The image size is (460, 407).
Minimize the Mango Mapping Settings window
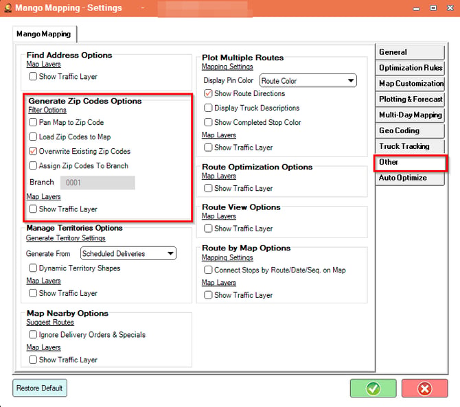click(x=416, y=9)
